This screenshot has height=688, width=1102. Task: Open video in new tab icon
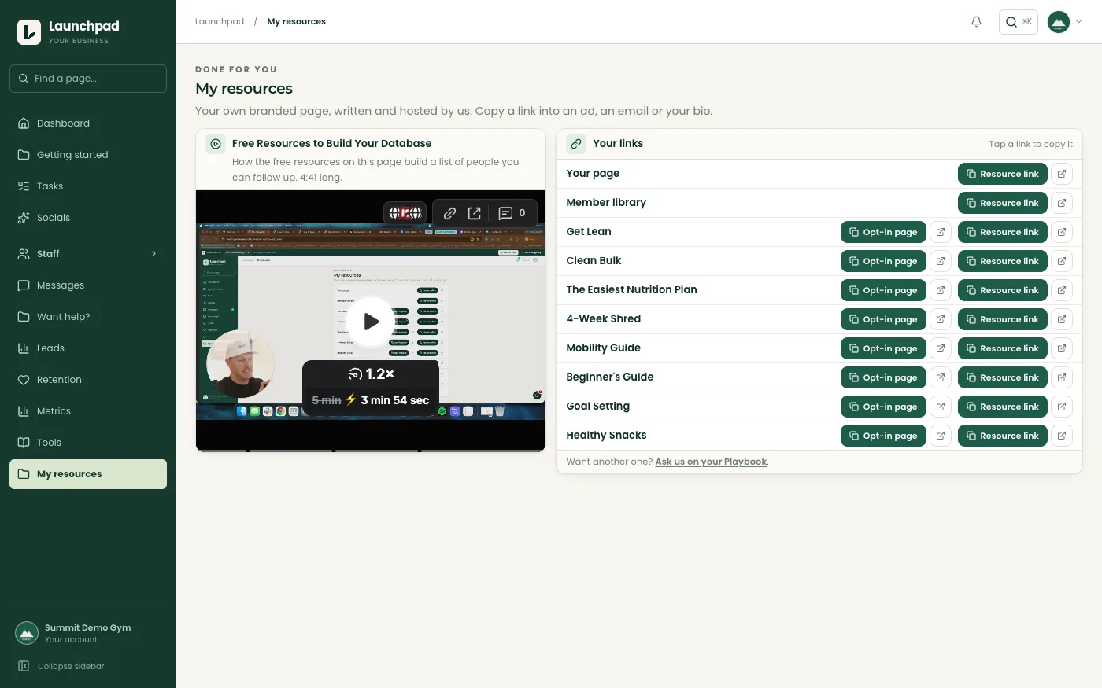[475, 213]
